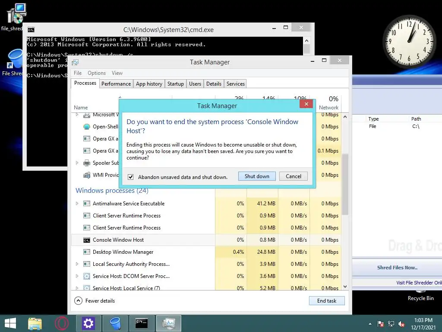Click the Type column in File Shredder
The image size is (442, 332).
pos(373,119)
